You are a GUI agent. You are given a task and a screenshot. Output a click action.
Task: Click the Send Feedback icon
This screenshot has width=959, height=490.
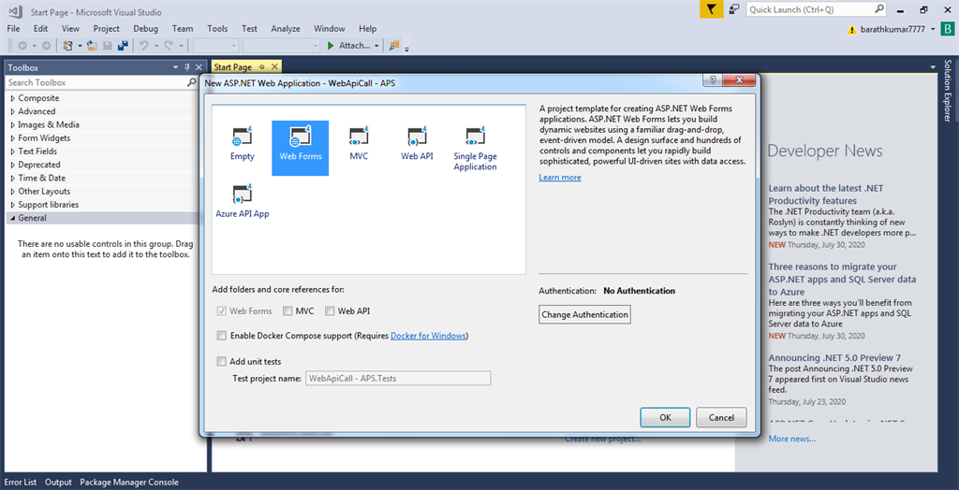point(734,9)
